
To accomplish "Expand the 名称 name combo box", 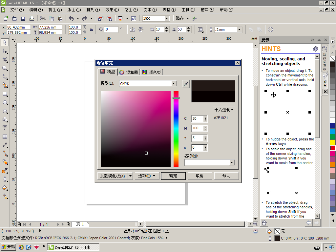I will 232,162.
